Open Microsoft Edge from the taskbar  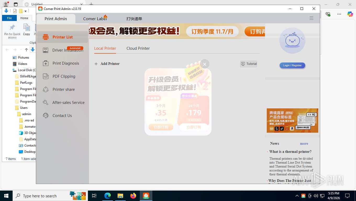pos(108,196)
